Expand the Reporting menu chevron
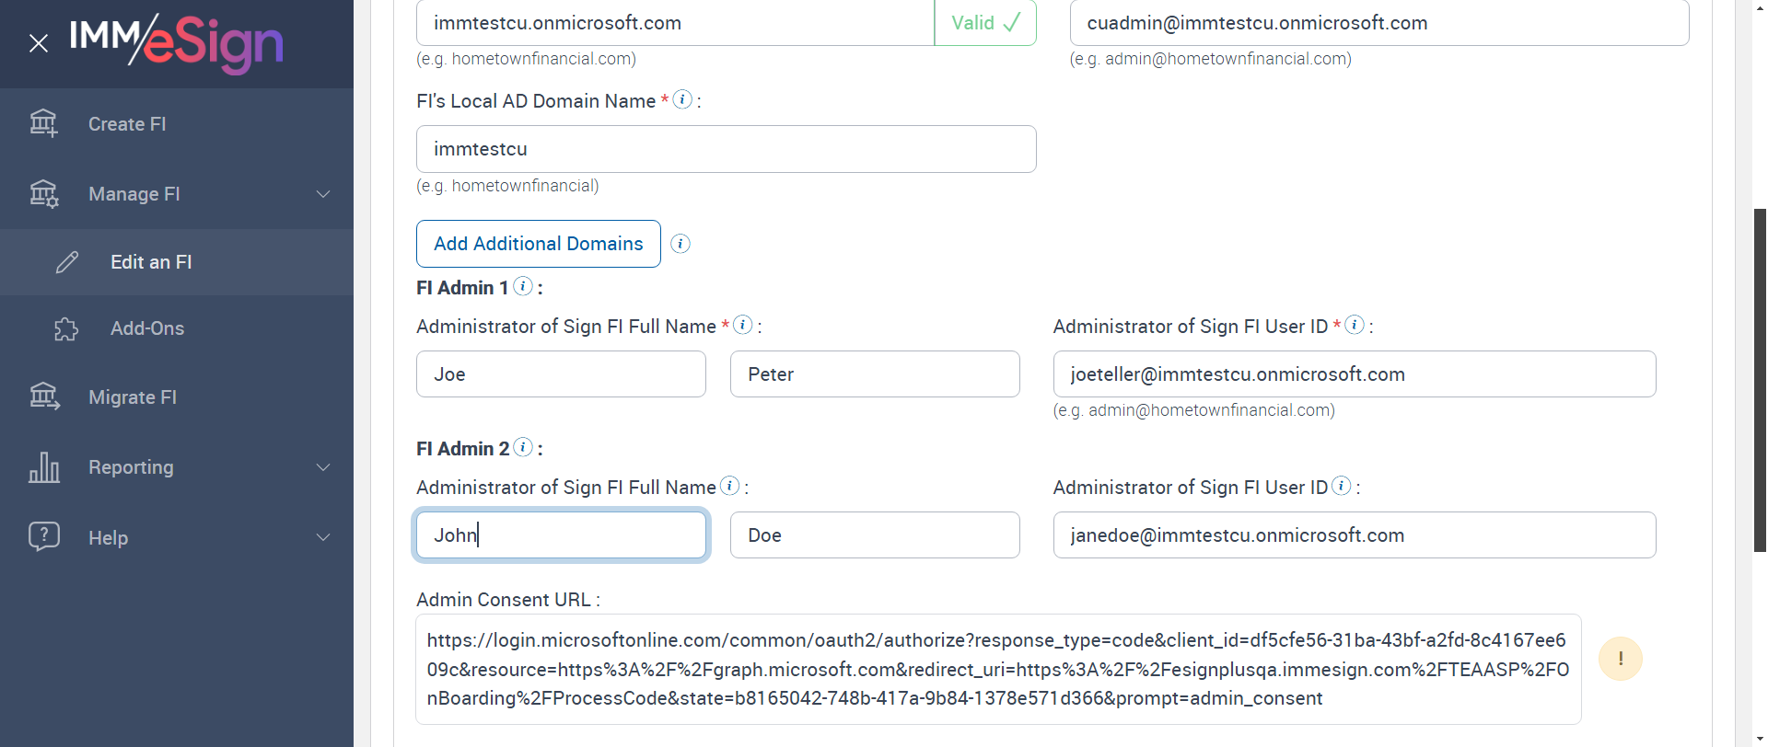 pos(323,467)
